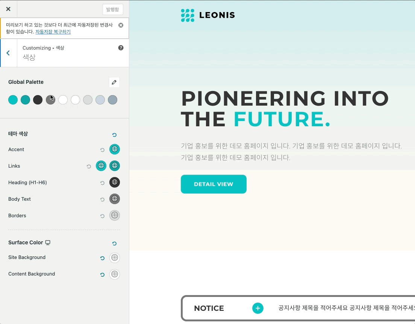
Task: Click the DETAIL VIEW button in the preview
Action: tap(214, 184)
